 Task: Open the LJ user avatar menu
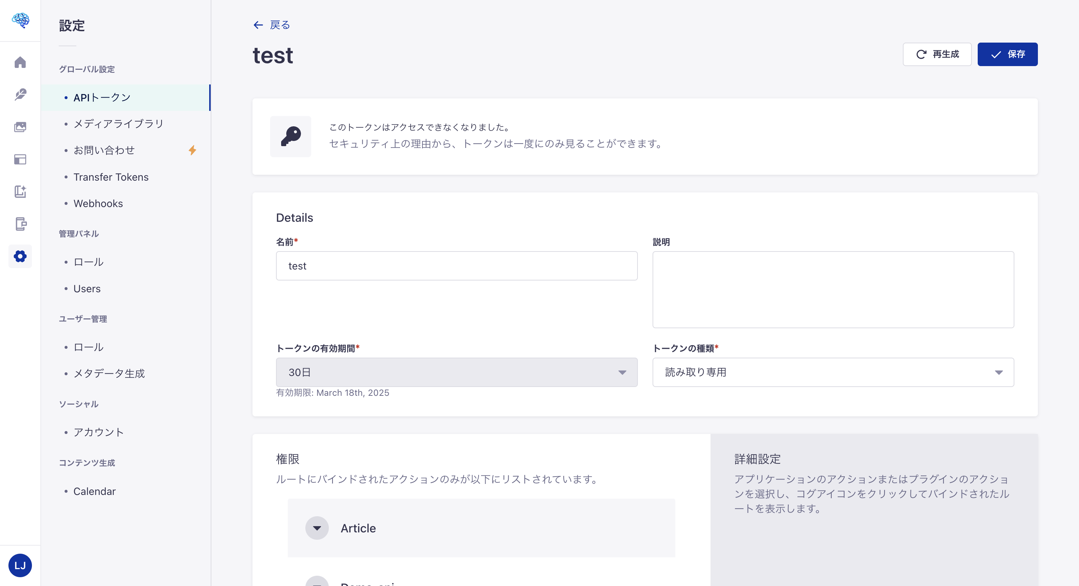click(x=20, y=565)
